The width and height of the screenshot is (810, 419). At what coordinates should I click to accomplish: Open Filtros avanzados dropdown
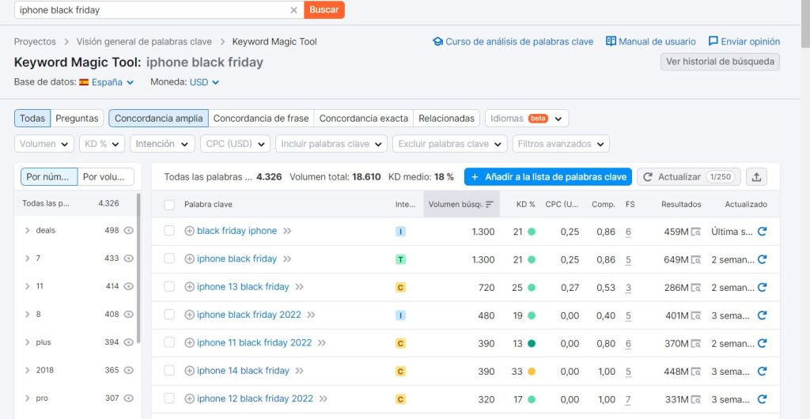561,144
